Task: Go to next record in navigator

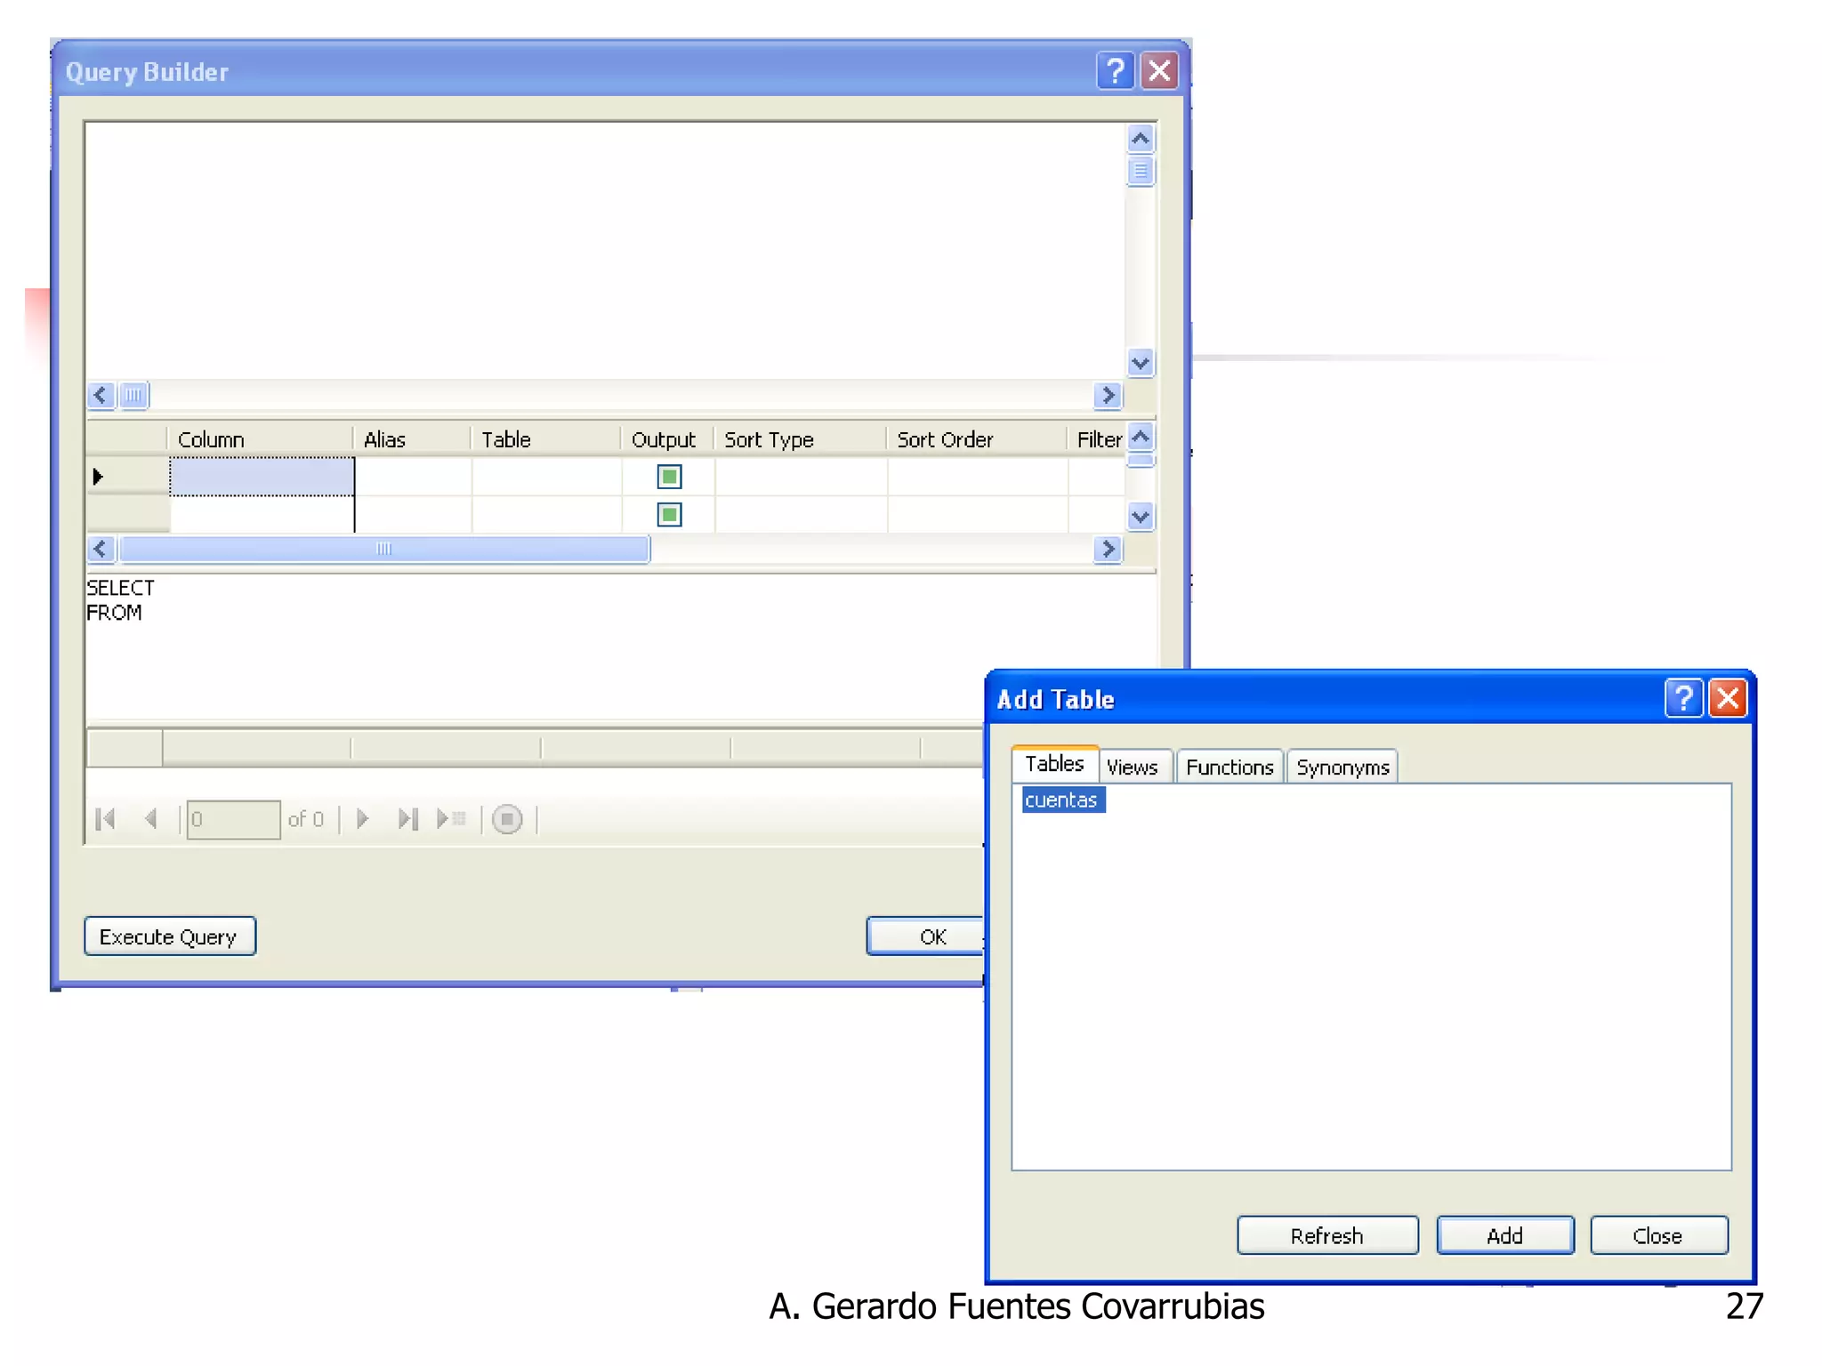Action: (362, 819)
